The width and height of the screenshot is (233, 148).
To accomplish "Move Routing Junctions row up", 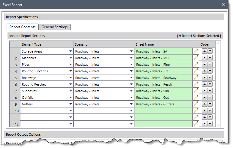I will 204,71.
